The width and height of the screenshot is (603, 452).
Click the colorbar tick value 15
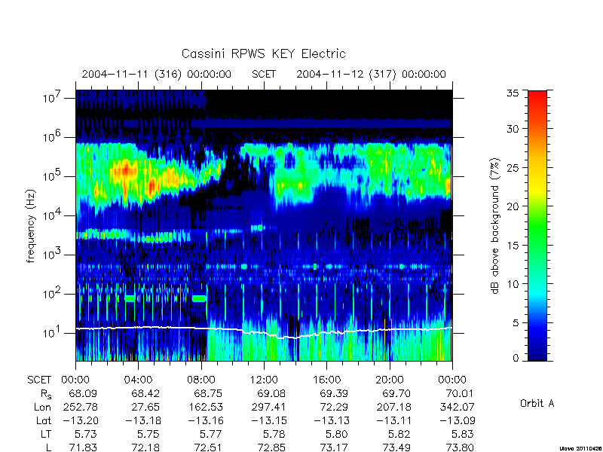pyautogui.click(x=513, y=245)
